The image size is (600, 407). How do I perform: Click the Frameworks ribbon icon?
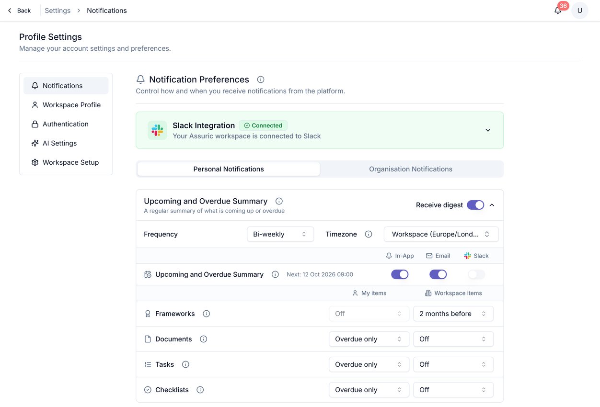(x=148, y=314)
